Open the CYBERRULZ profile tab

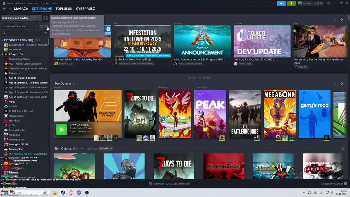pyautogui.click(x=85, y=9)
